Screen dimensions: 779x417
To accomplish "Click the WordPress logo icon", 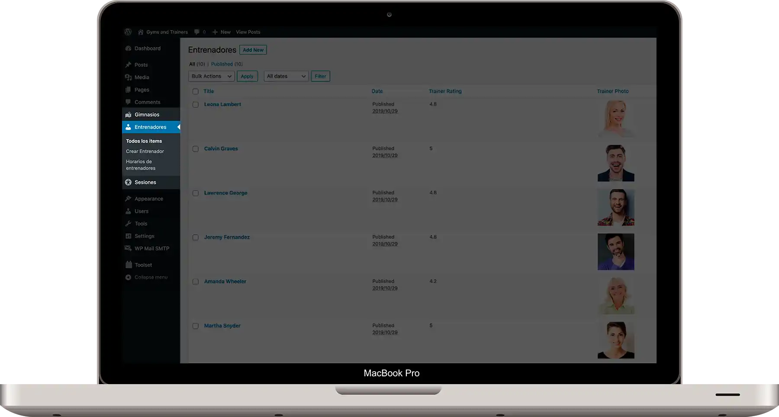I will coord(128,32).
